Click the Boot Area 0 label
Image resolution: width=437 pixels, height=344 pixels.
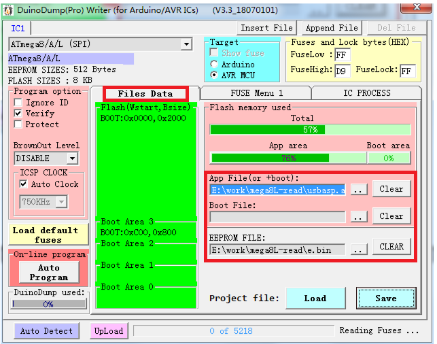(x=127, y=287)
